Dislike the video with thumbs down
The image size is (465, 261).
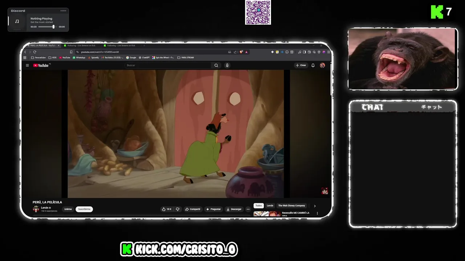point(177,209)
